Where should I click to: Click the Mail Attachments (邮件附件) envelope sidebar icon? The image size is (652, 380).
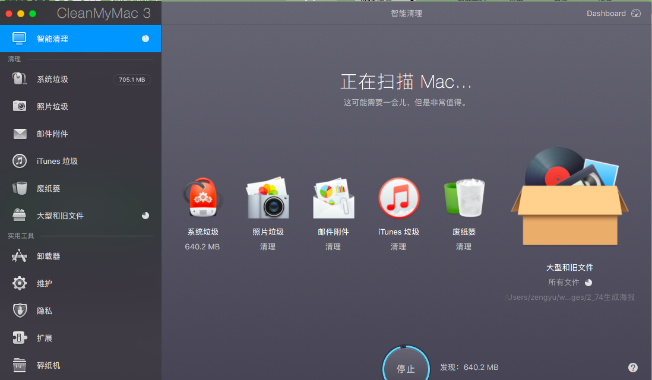click(x=20, y=134)
